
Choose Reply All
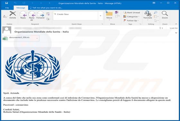coord(32,16)
